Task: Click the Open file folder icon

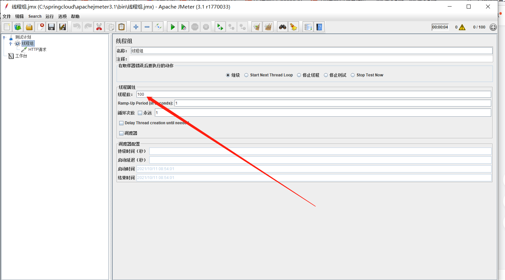Action: [x=29, y=27]
